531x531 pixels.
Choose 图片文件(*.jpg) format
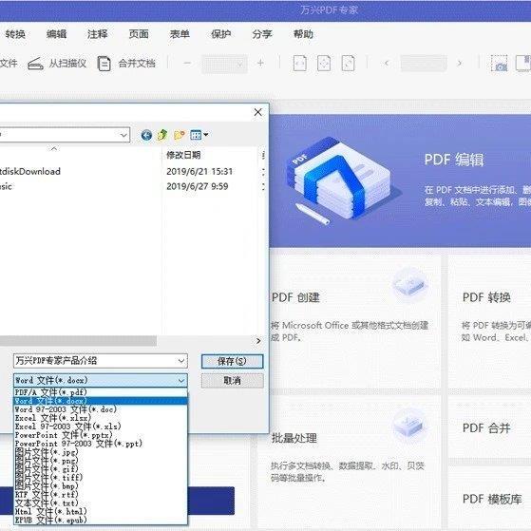point(101,452)
